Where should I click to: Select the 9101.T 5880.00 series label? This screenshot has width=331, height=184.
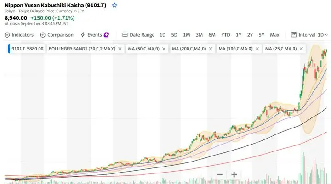pos(27,49)
